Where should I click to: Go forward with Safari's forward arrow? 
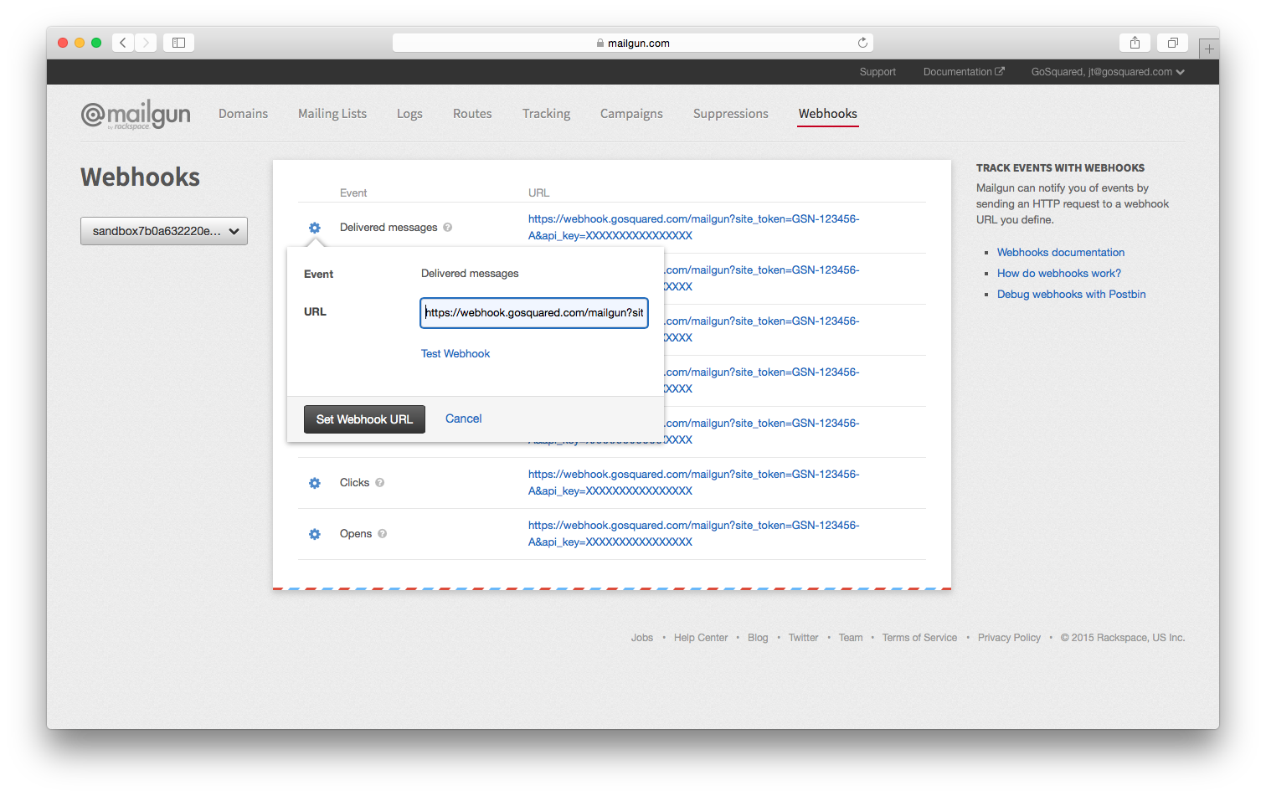(146, 43)
